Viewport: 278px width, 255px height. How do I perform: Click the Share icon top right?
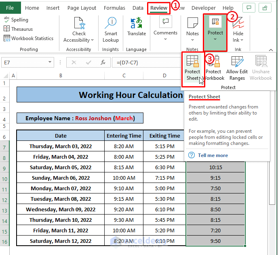265,8
